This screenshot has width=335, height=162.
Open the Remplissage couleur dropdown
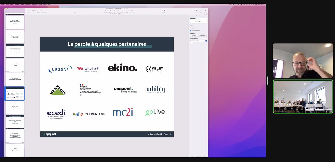click(198, 41)
